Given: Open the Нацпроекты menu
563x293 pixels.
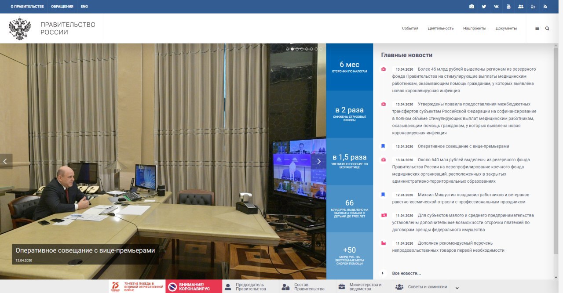Looking at the screenshot, I should coord(475,28).
